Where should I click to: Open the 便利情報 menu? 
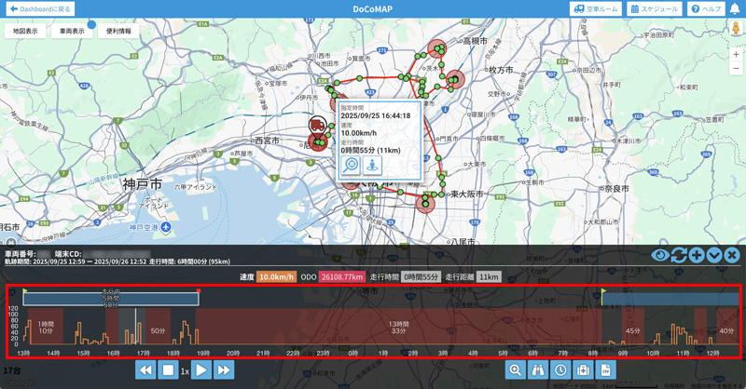pos(118,31)
